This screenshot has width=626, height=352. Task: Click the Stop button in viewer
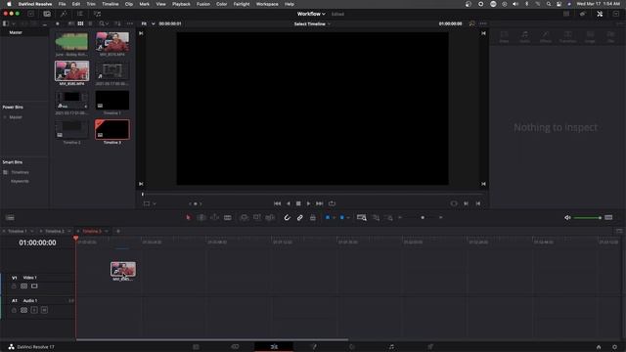click(x=298, y=203)
